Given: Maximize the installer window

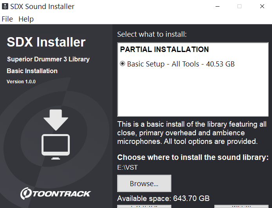Looking at the screenshot, I should (239, 6).
